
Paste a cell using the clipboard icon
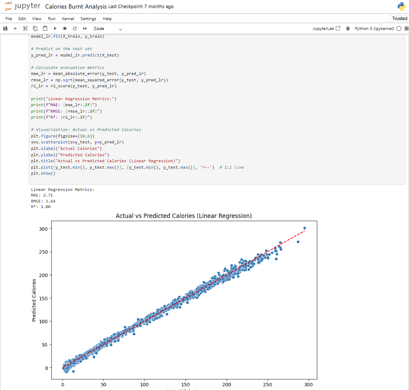(45, 28)
